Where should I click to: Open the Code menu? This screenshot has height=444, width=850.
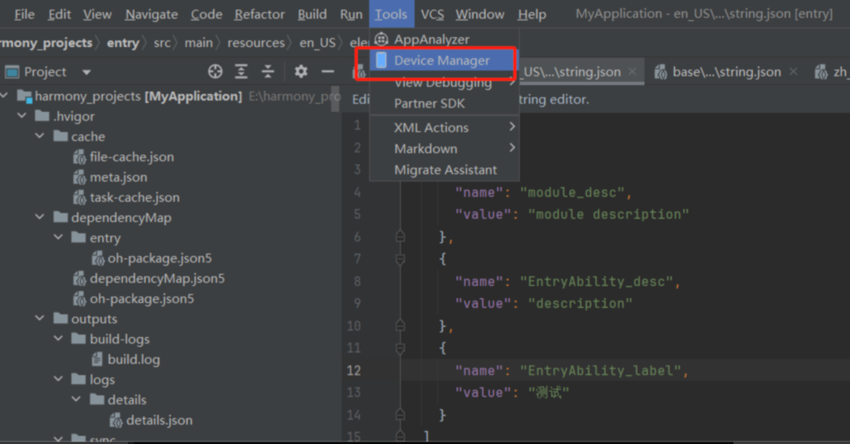pos(206,14)
